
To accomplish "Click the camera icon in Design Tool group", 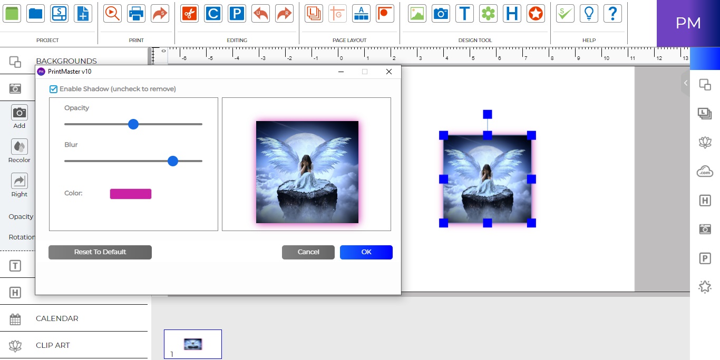I will coord(441,13).
